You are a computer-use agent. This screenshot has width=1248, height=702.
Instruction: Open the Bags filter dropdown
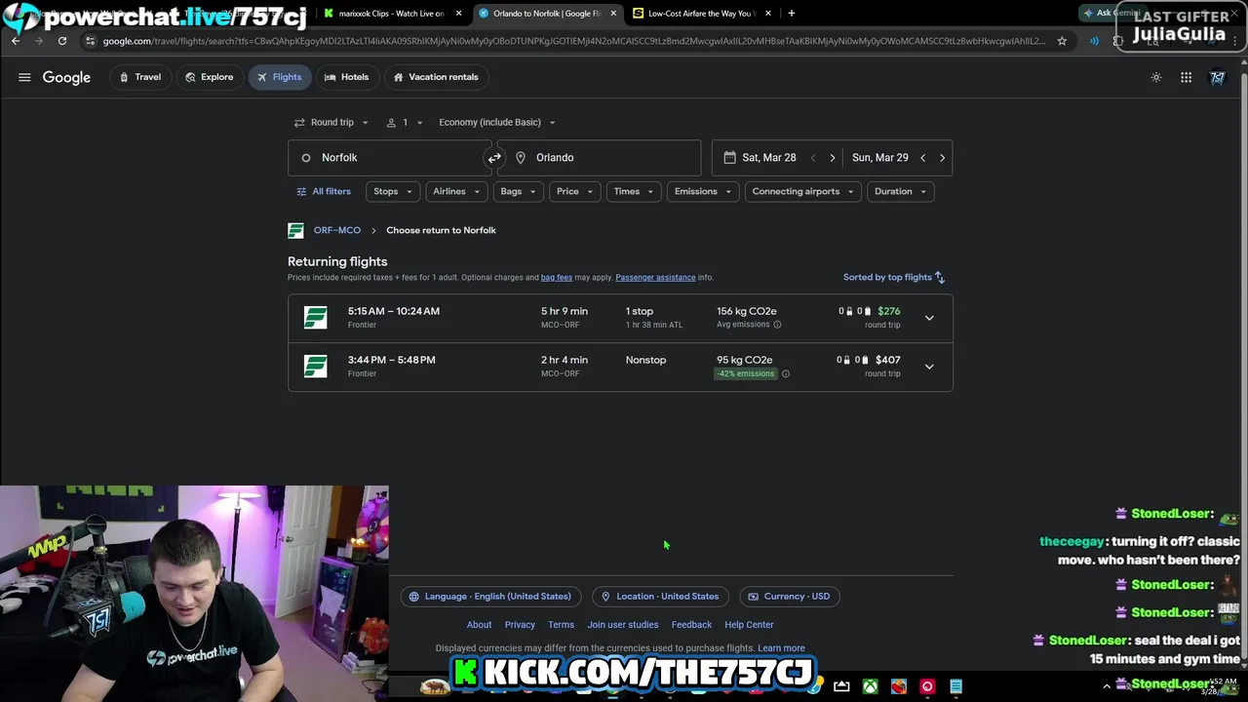(518, 191)
